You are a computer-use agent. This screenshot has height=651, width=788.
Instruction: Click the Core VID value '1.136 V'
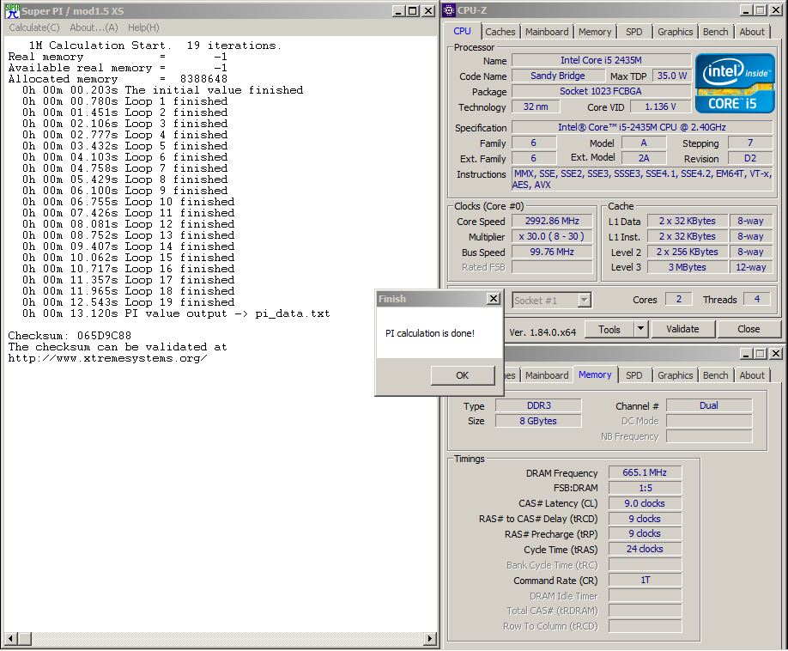click(x=660, y=107)
